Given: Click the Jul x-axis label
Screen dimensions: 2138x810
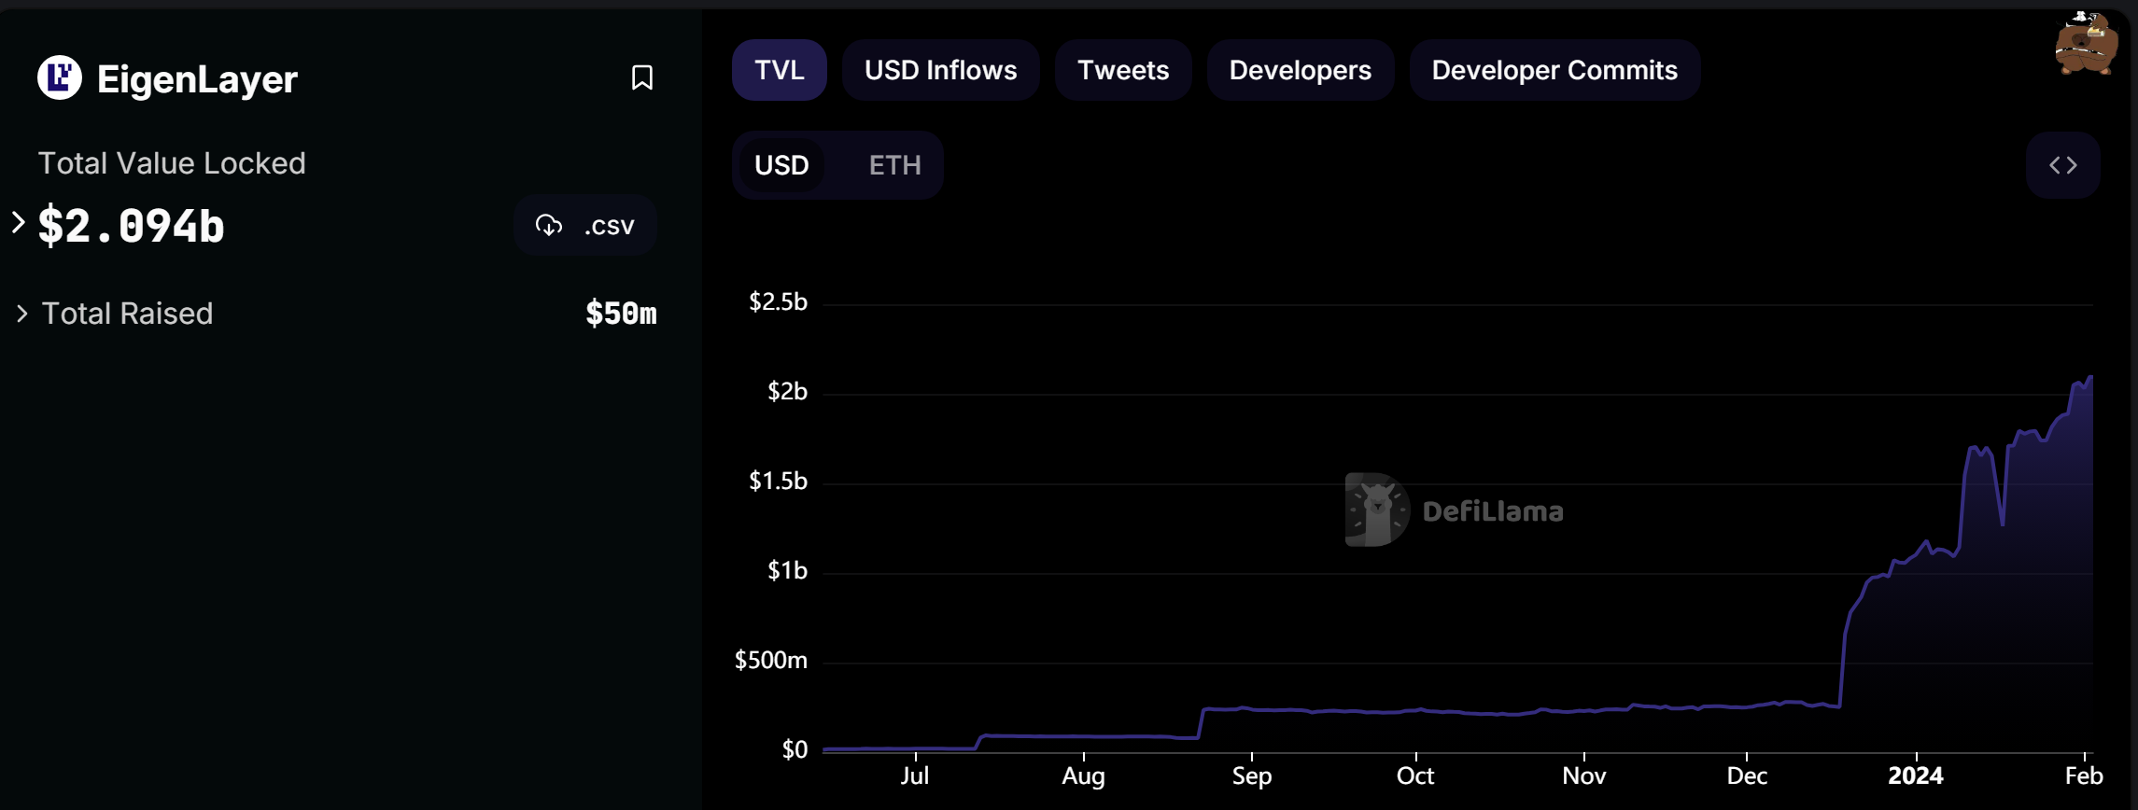Looking at the screenshot, I should pyautogui.click(x=915, y=775).
